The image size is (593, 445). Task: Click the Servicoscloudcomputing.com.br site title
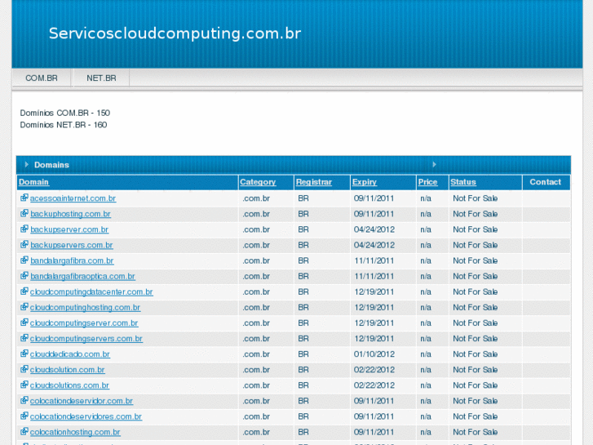click(175, 33)
